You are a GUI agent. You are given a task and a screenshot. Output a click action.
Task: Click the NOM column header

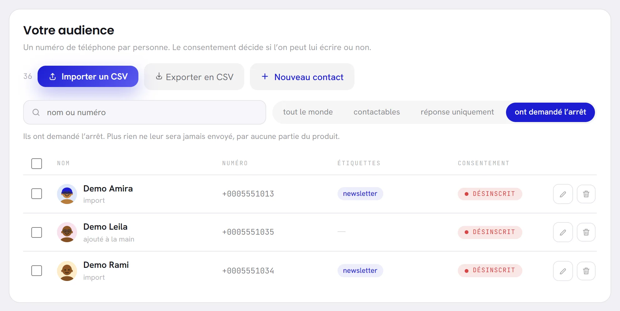[x=63, y=163]
